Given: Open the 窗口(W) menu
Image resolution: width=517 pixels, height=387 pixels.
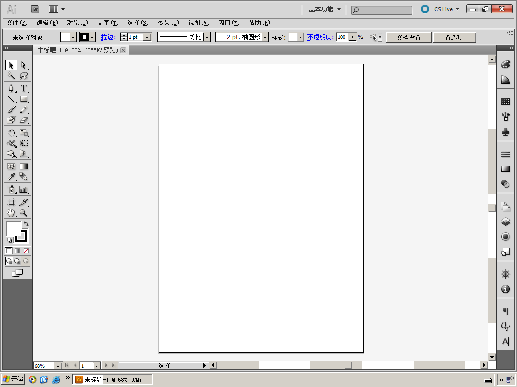Looking at the screenshot, I should coord(229,23).
